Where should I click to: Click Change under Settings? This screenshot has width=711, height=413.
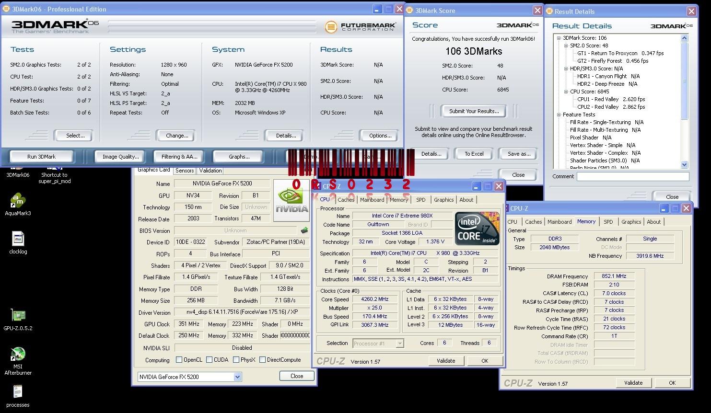tap(177, 136)
